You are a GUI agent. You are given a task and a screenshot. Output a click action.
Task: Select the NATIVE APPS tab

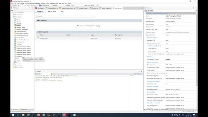(52, 12)
